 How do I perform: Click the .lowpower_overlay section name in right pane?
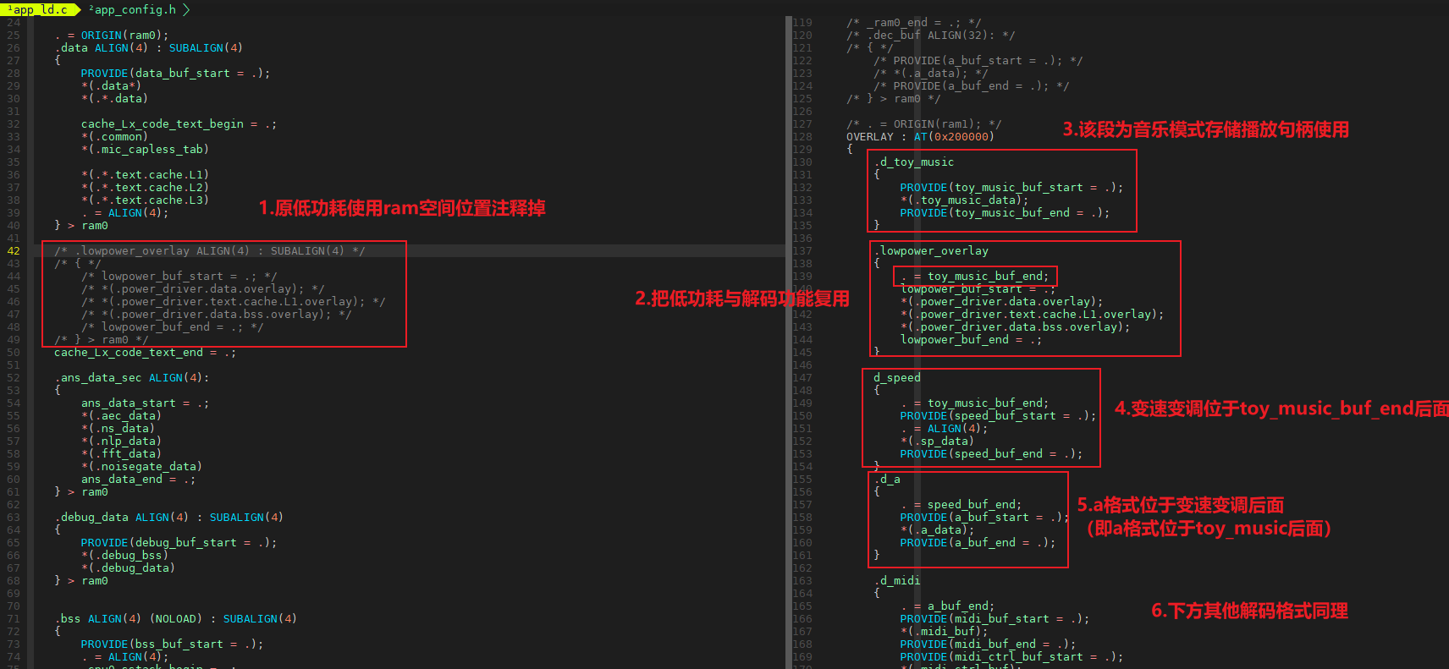pos(931,250)
